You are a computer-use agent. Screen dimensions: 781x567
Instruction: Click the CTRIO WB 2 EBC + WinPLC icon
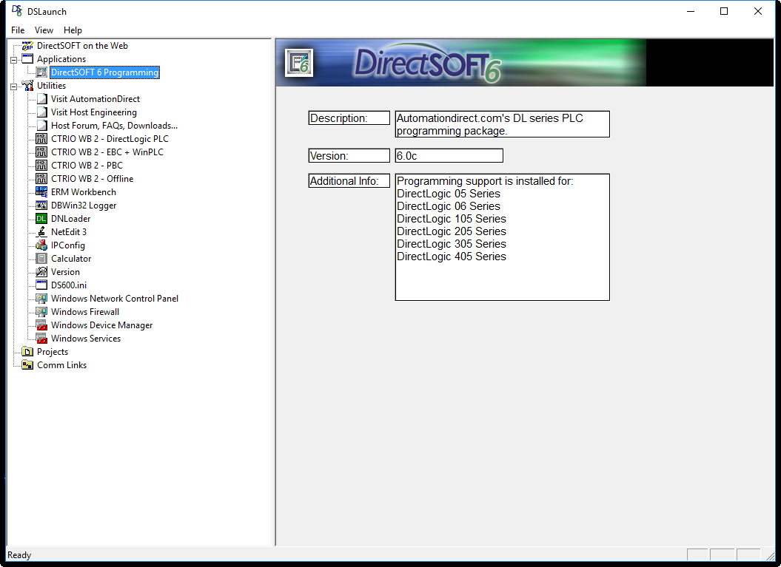(42, 152)
